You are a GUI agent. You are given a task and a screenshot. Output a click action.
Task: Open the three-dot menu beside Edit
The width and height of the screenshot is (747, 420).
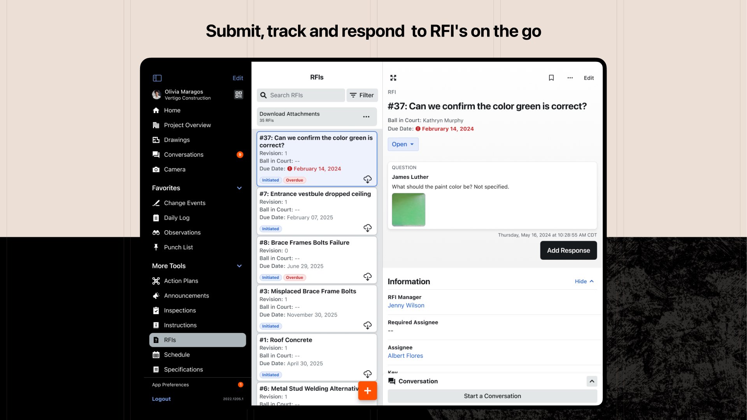click(x=570, y=78)
